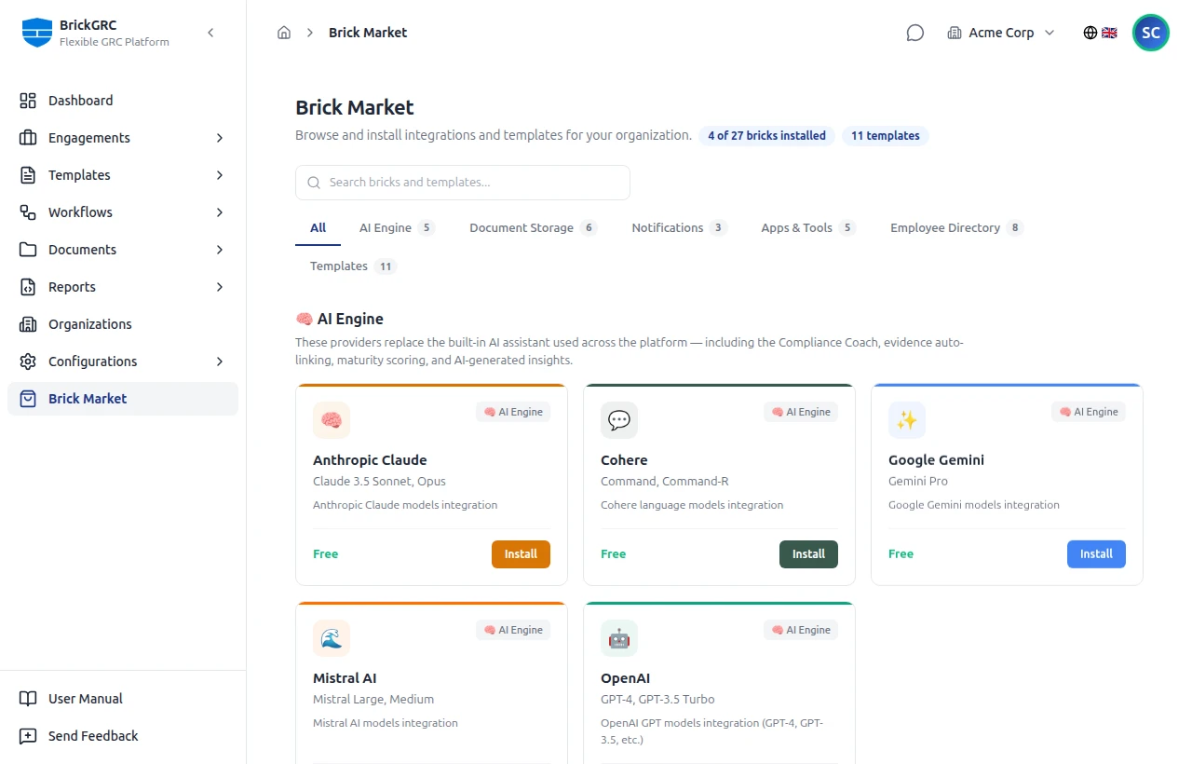Select the Cohere chat bubble icon
This screenshot has height=764, width=1192.
pyautogui.click(x=619, y=420)
